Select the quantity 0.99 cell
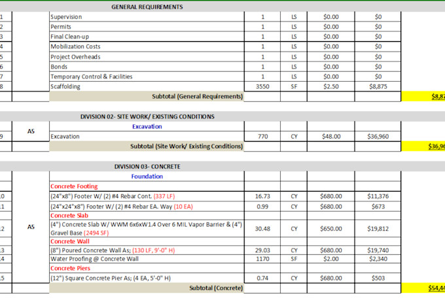445x300 pixels. (x=262, y=207)
